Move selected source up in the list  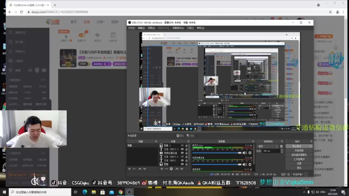(177, 169)
